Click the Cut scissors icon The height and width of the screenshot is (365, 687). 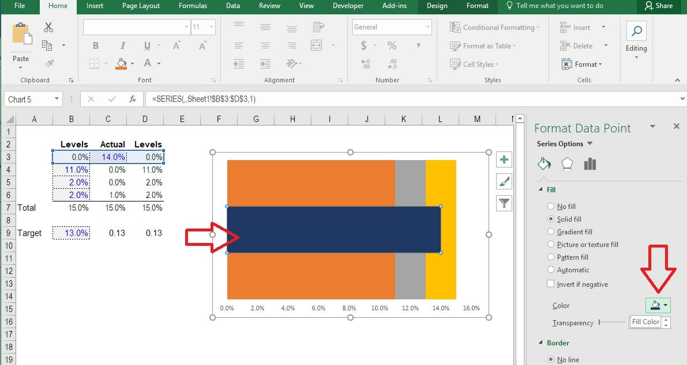pos(48,28)
